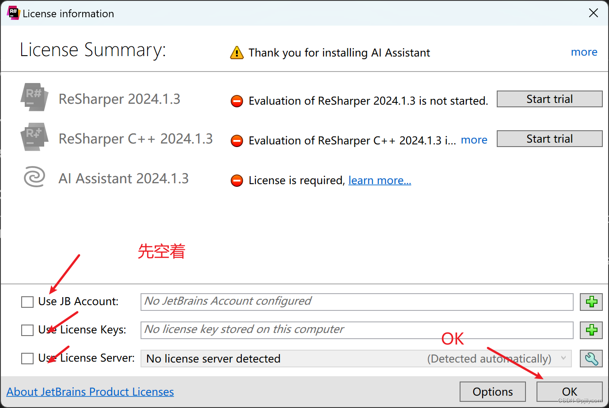Click the License information window title
The height and width of the screenshot is (408, 609).
pyautogui.click(x=69, y=14)
